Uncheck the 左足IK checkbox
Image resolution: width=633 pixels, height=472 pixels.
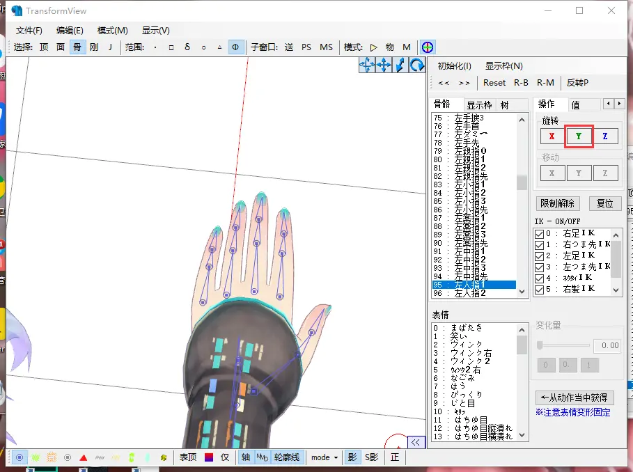click(x=539, y=256)
